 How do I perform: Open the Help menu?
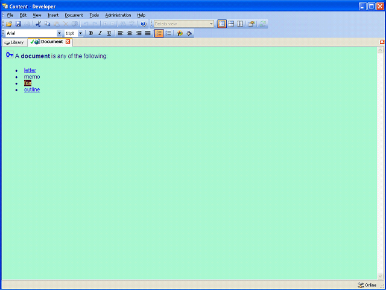coord(141,15)
